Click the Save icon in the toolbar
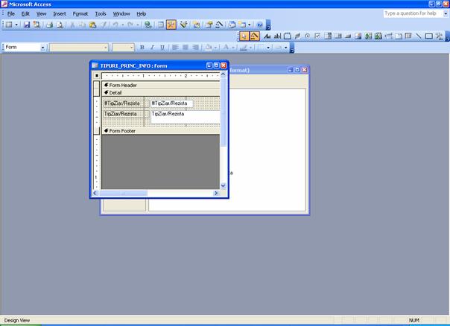 click(x=27, y=25)
